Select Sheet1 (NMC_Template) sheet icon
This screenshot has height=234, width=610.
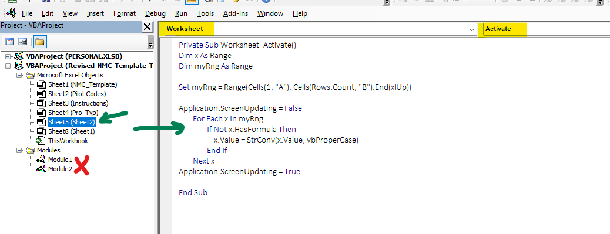(x=41, y=84)
